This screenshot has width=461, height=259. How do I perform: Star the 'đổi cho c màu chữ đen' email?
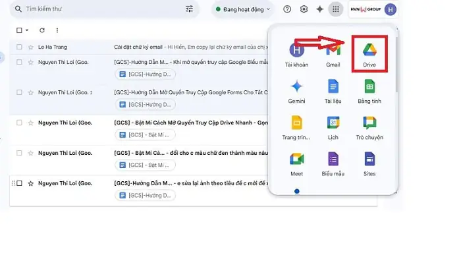pos(30,153)
